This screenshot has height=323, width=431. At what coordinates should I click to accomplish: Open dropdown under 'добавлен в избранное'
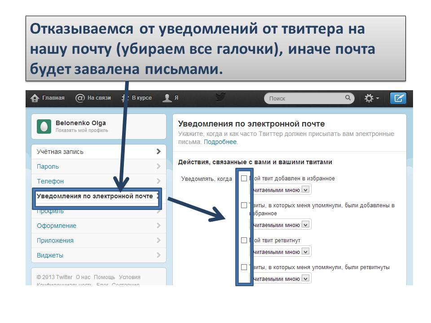pos(280,189)
